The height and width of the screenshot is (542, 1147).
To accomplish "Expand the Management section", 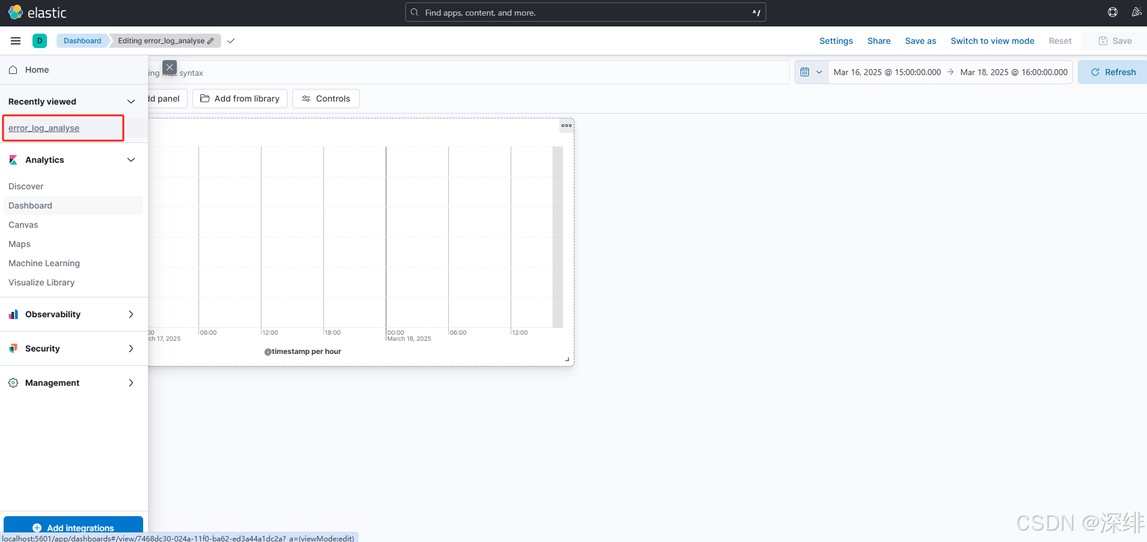I will (131, 383).
